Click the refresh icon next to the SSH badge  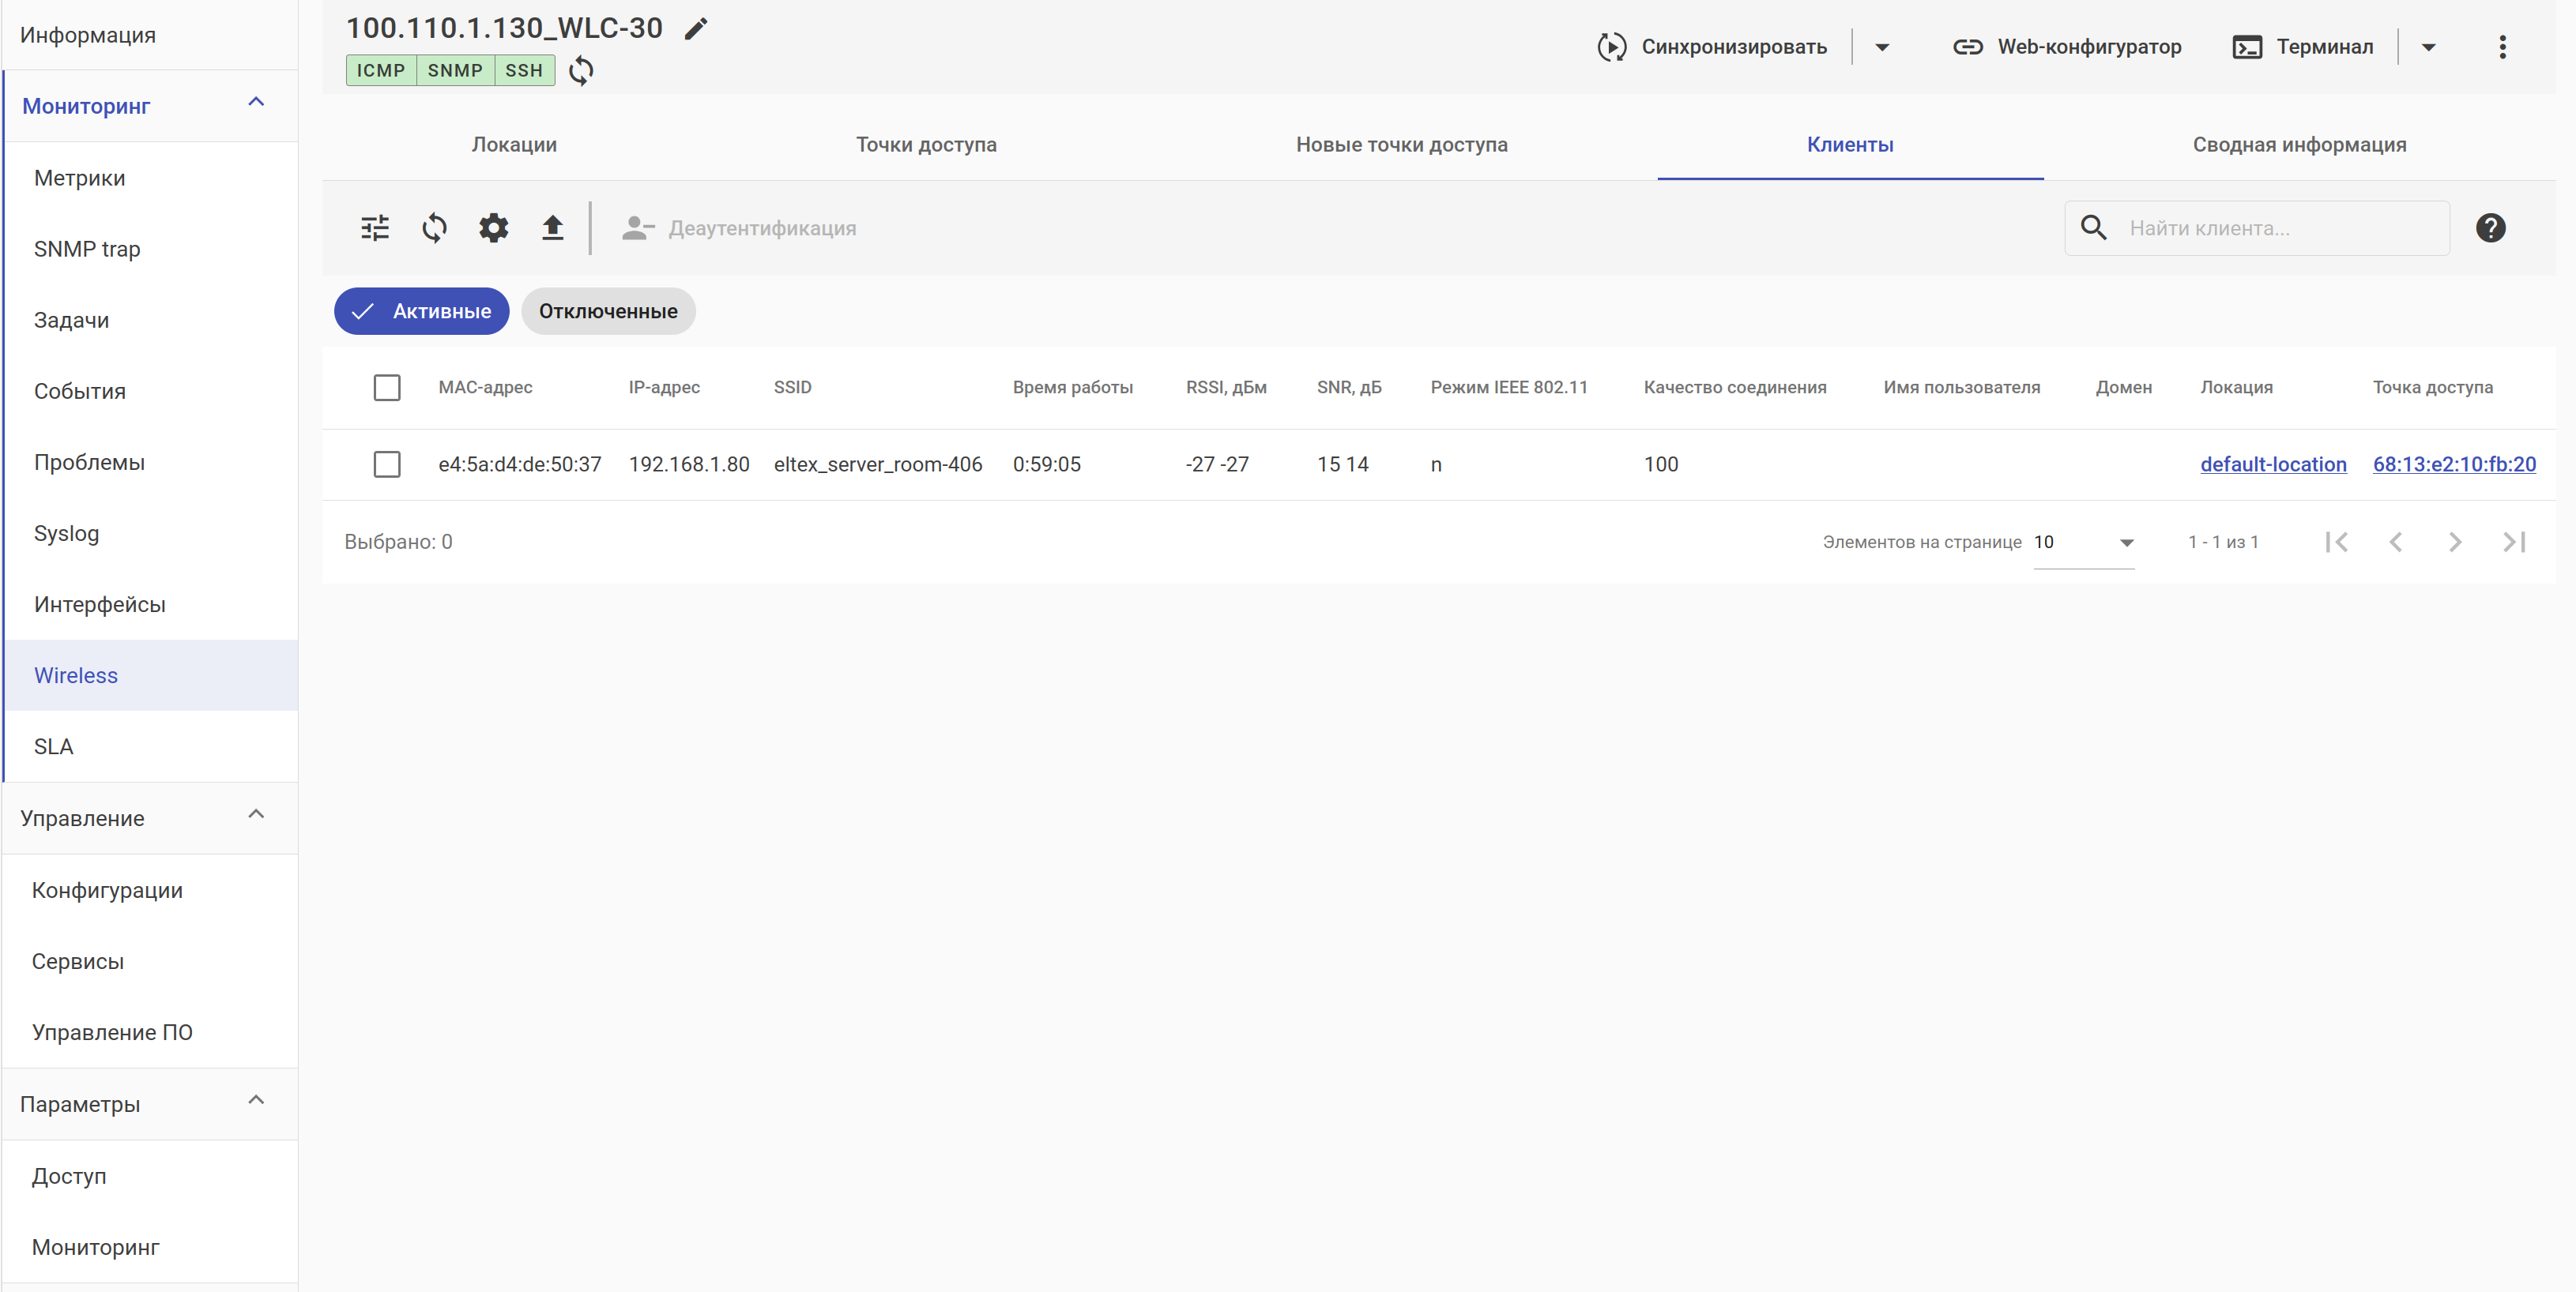click(581, 71)
